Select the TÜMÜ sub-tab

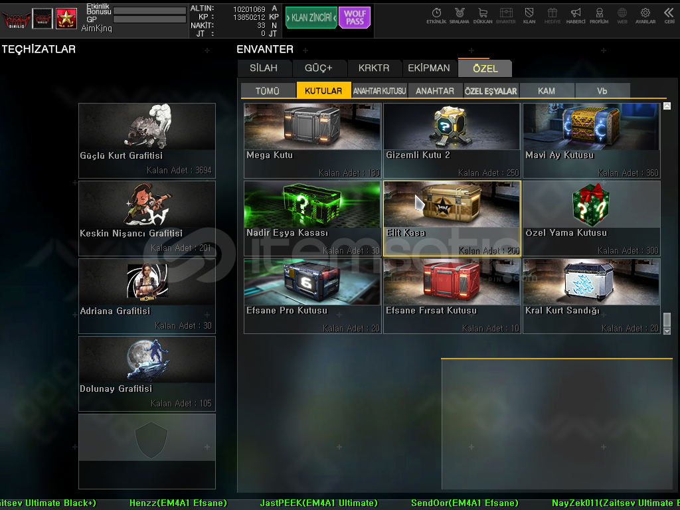point(268,90)
